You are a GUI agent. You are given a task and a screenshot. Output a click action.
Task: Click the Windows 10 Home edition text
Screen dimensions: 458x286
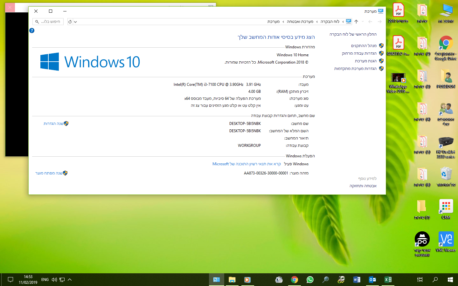(x=293, y=55)
